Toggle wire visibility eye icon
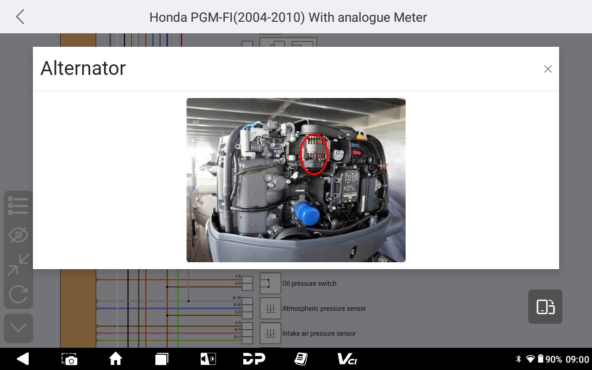 click(18, 235)
